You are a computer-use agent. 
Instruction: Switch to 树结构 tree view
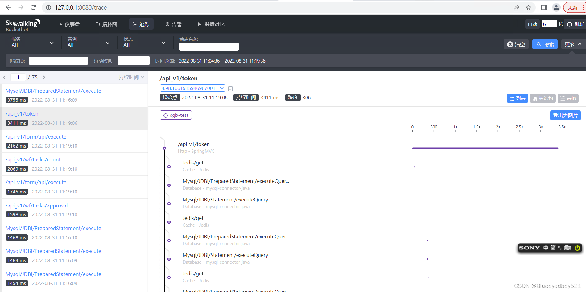(543, 98)
